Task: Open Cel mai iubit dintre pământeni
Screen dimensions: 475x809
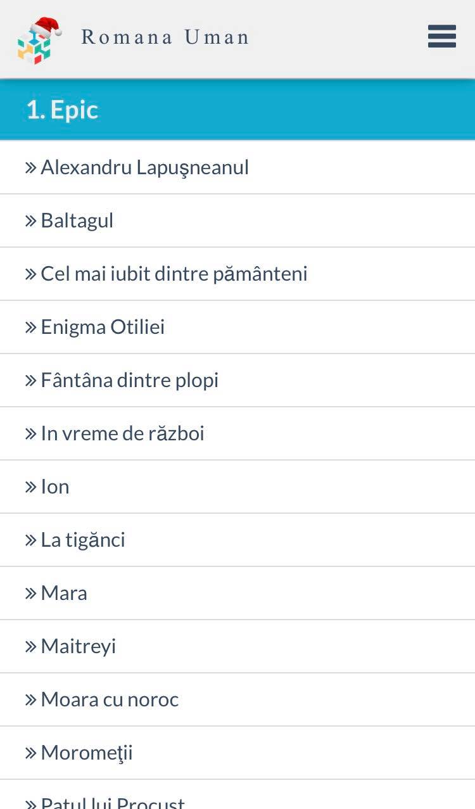Action: [174, 274]
